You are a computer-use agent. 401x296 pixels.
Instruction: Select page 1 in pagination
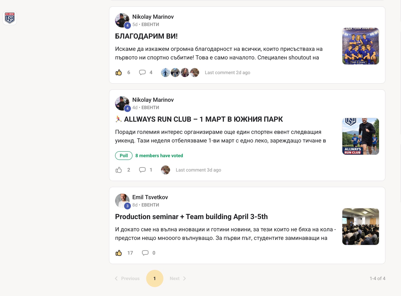tap(155, 278)
